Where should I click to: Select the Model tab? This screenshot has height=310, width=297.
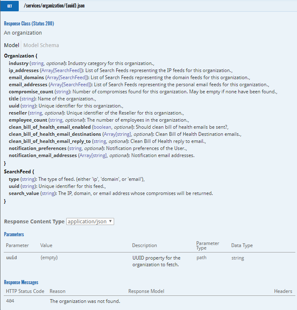(11, 45)
